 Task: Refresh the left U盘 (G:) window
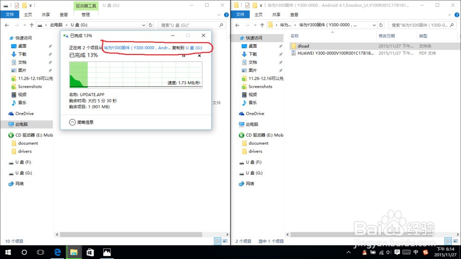[151, 25]
